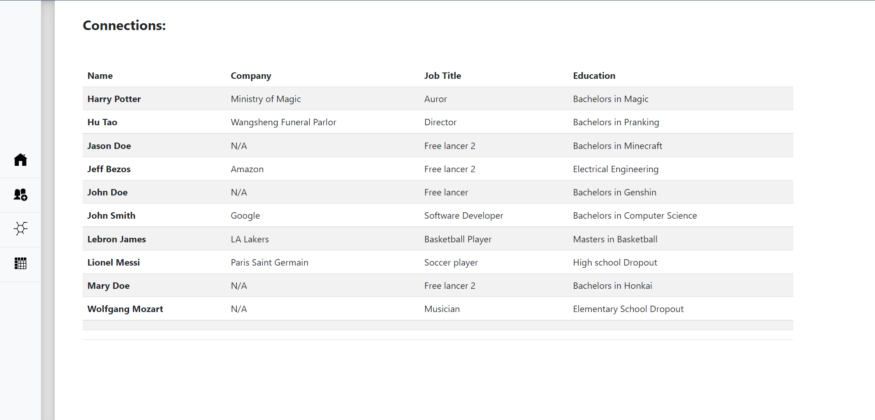Click Bachelors in Minecraft education cell
The height and width of the screenshot is (420, 875).
618,146
